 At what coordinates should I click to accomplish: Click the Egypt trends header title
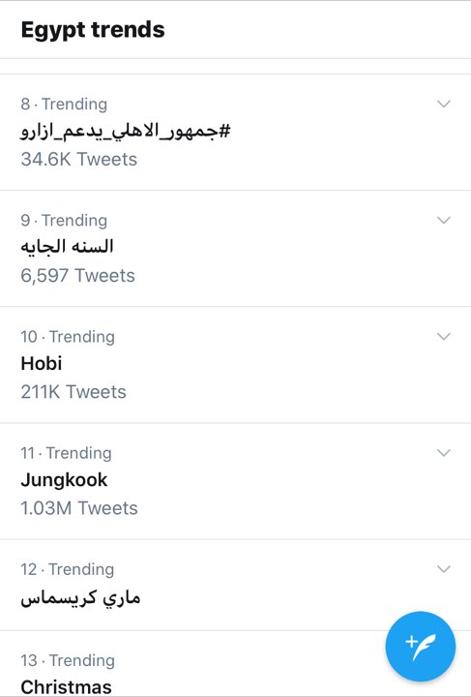(93, 30)
